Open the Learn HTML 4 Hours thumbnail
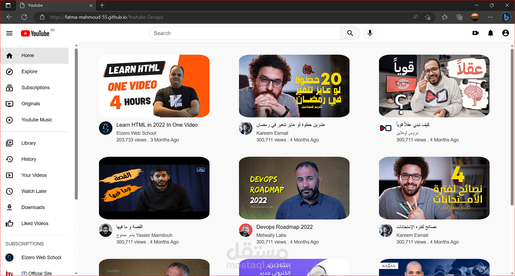 click(x=154, y=86)
